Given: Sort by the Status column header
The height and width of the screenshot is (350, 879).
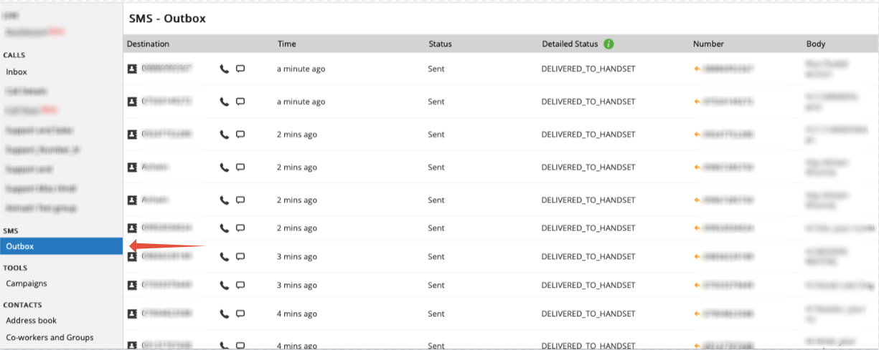Looking at the screenshot, I should coord(440,44).
